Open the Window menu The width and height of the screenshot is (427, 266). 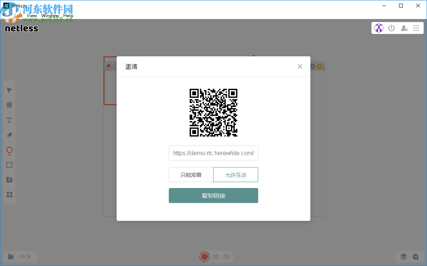click(x=50, y=16)
